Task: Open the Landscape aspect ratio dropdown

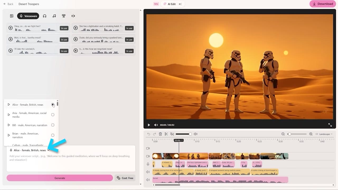Action: click(x=324, y=134)
